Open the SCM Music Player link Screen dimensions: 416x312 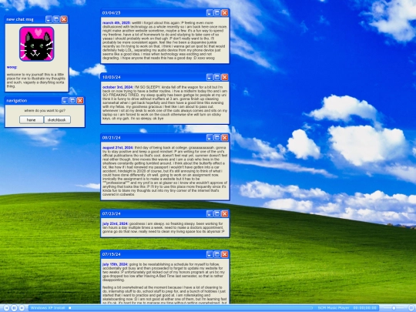coord(334,308)
